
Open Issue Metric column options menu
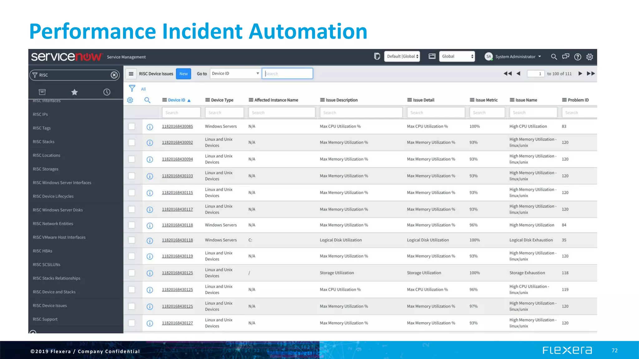point(472,100)
